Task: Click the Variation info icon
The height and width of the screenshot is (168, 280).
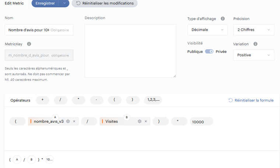Action: click(255, 44)
